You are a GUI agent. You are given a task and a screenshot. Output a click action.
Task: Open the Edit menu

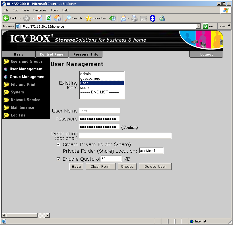[15, 10]
